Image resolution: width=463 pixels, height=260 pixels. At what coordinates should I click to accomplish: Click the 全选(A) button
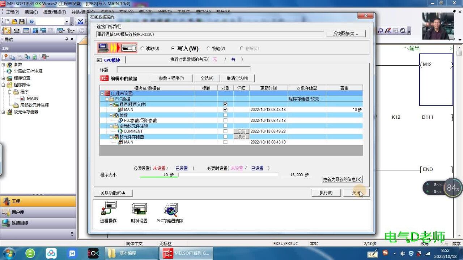click(x=207, y=78)
